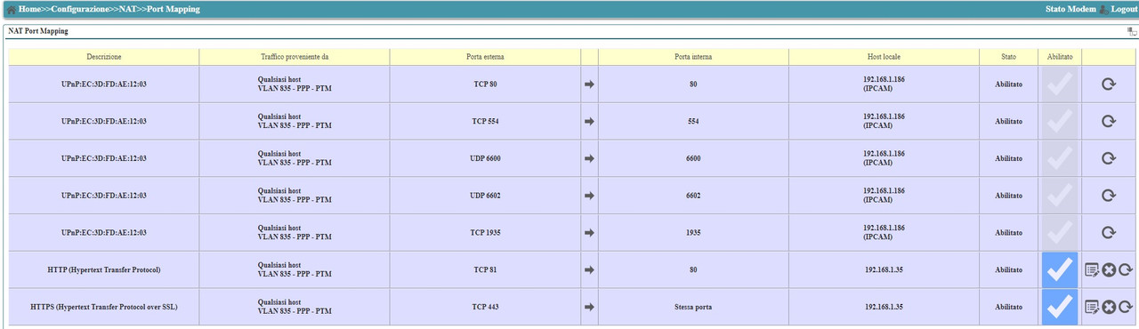Click the 192.168.1.186 (IPCAM) host in TCP 80 row
1139x329 pixels.
884,84
